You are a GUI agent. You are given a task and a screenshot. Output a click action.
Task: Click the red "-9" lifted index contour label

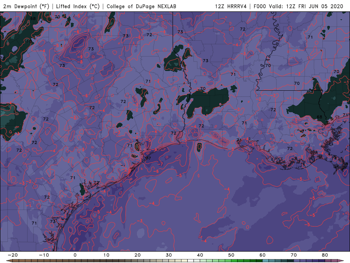(x=80, y=57)
